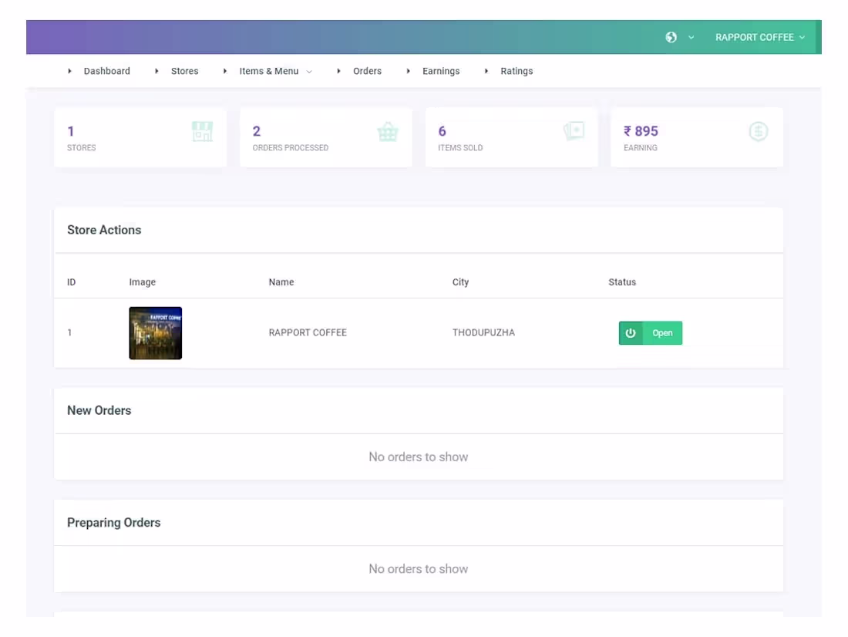Toggle the store Open status button

point(650,333)
